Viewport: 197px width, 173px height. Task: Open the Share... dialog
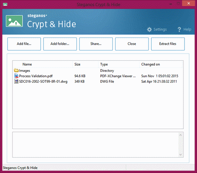[96, 44]
